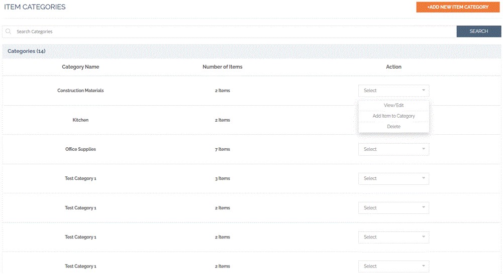Click the Number of Items column header
The image size is (503, 274).
[222, 67]
